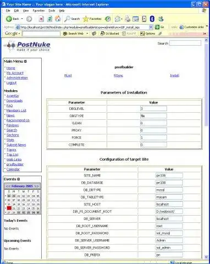Open the Edit menu
Viewport: 210px width, 264px height.
coord(16,10)
